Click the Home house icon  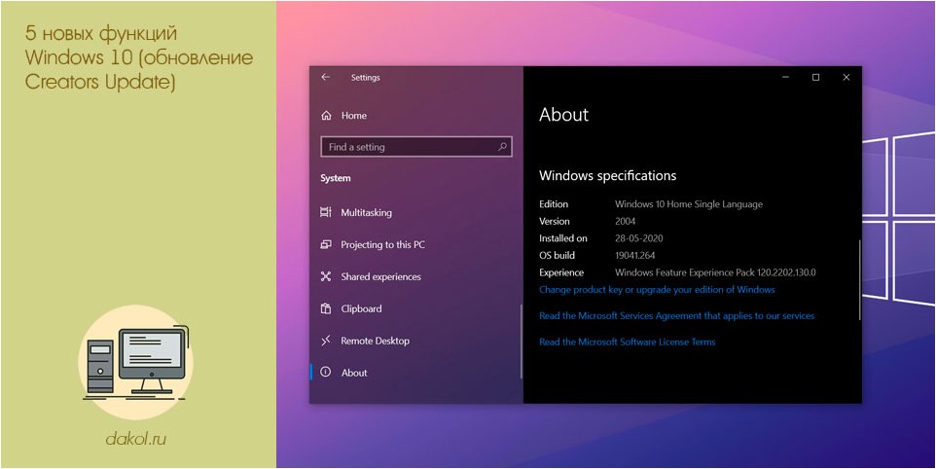326,116
